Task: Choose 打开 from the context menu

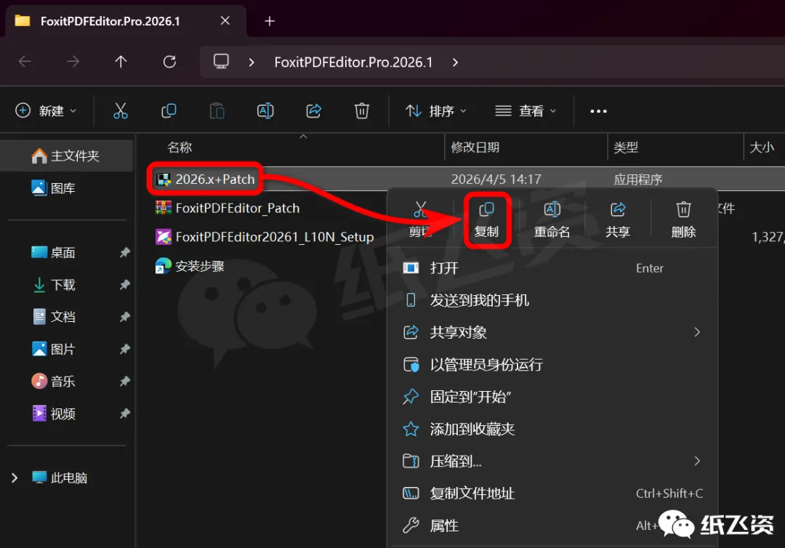Action: pyautogui.click(x=552, y=268)
